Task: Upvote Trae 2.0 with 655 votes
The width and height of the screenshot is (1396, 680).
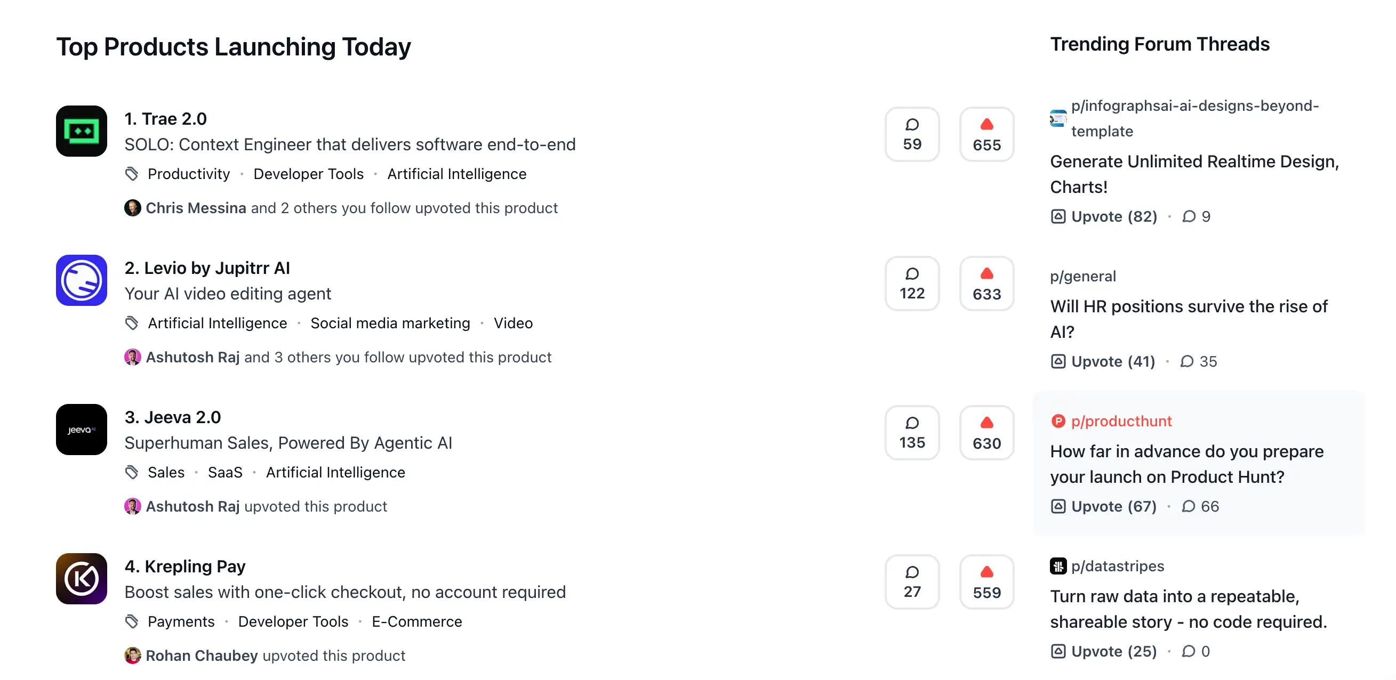Action: click(x=986, y=134)
